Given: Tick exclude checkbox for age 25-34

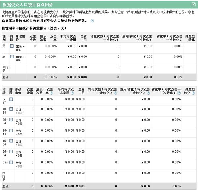Looking at the screenshot, I should tap(11, 119).
